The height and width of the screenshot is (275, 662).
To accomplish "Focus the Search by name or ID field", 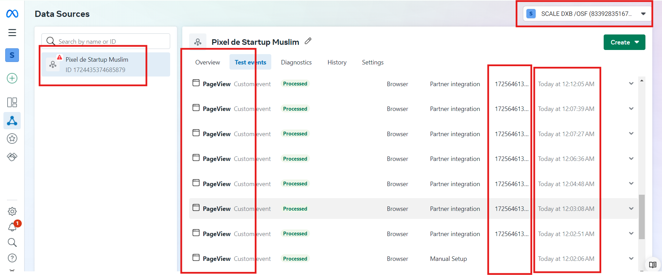I will point(106,41).
